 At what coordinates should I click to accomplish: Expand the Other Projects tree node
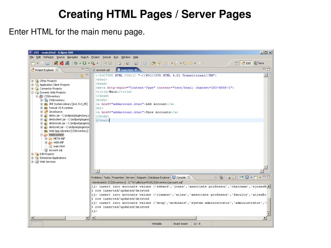[x=33, y=81]
